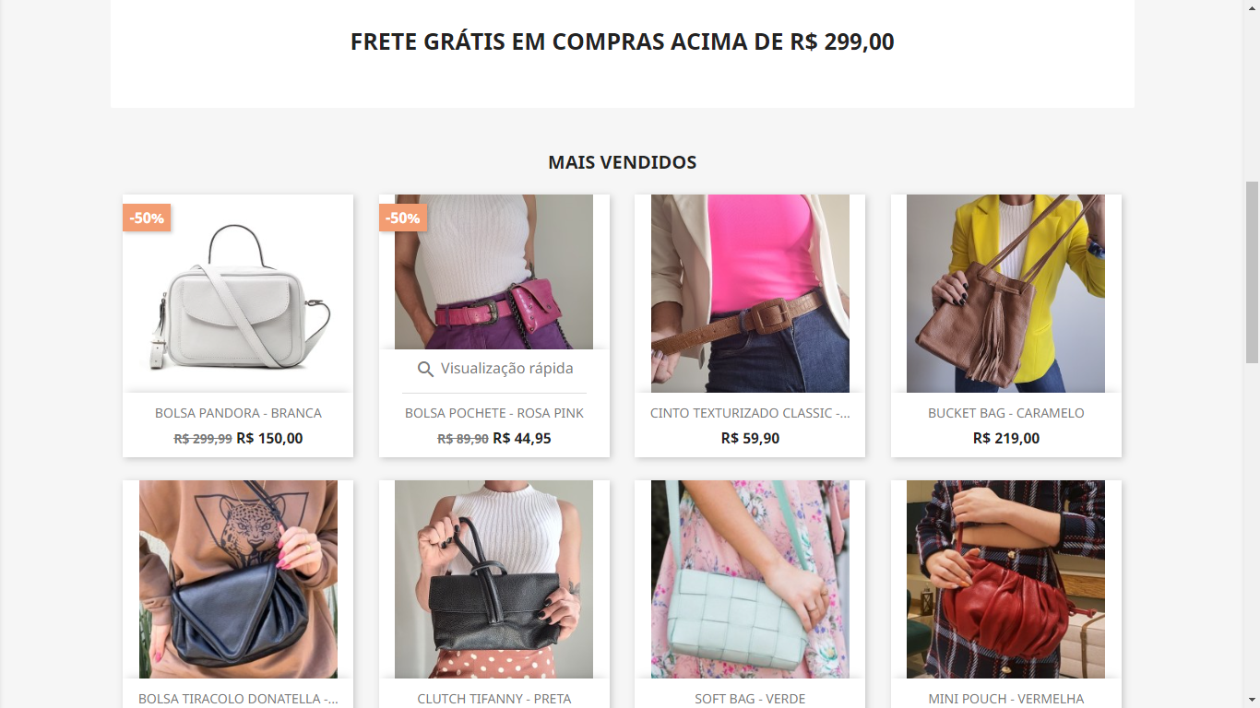Click the Bolsa Pochete - Rosa Pink title
Screen dimensions: 1260x708
(494, 413)
